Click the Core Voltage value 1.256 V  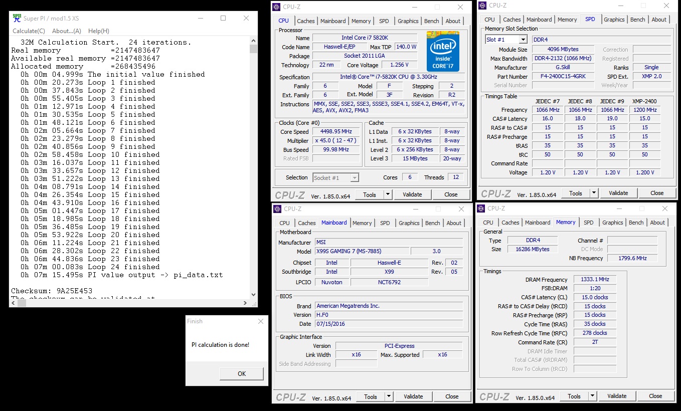pos(399,65)
